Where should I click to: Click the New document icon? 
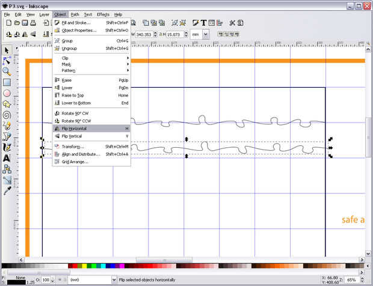point(9,23)
